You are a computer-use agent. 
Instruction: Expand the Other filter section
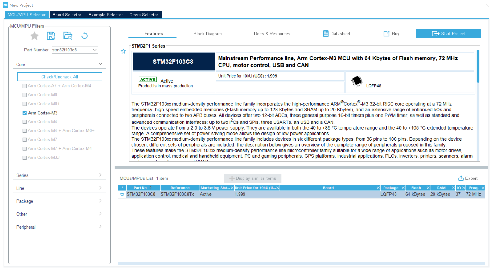coord(100,214)
